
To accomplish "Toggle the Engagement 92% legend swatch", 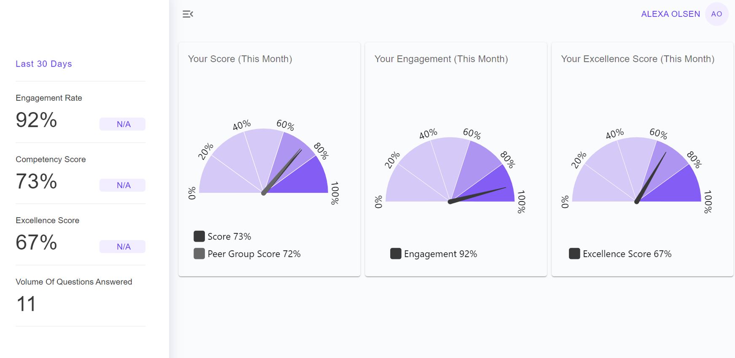I will click(x=395, y=254).
